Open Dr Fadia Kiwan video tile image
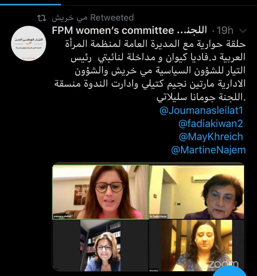257x276 pixels. (197, 192)
